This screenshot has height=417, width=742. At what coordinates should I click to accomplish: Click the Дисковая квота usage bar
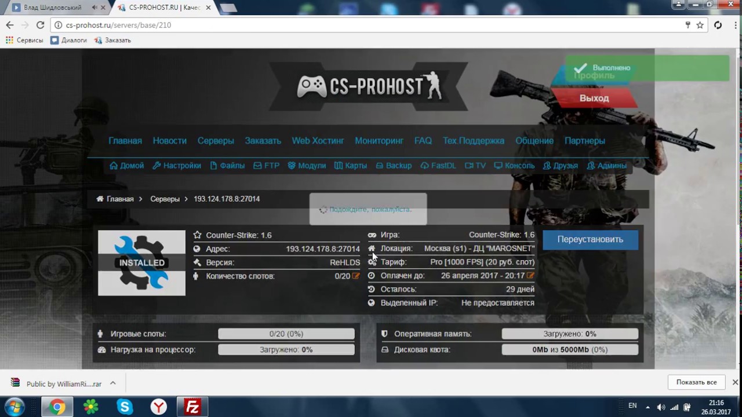570,349
